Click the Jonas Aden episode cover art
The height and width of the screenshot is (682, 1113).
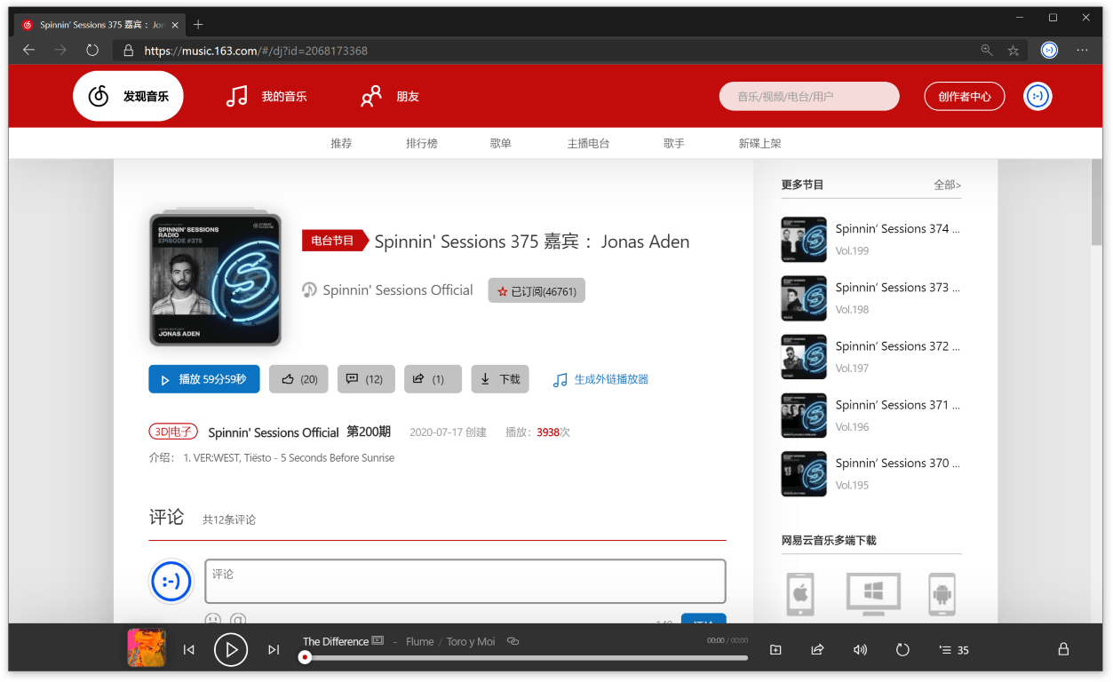click(x=215, y=280)
